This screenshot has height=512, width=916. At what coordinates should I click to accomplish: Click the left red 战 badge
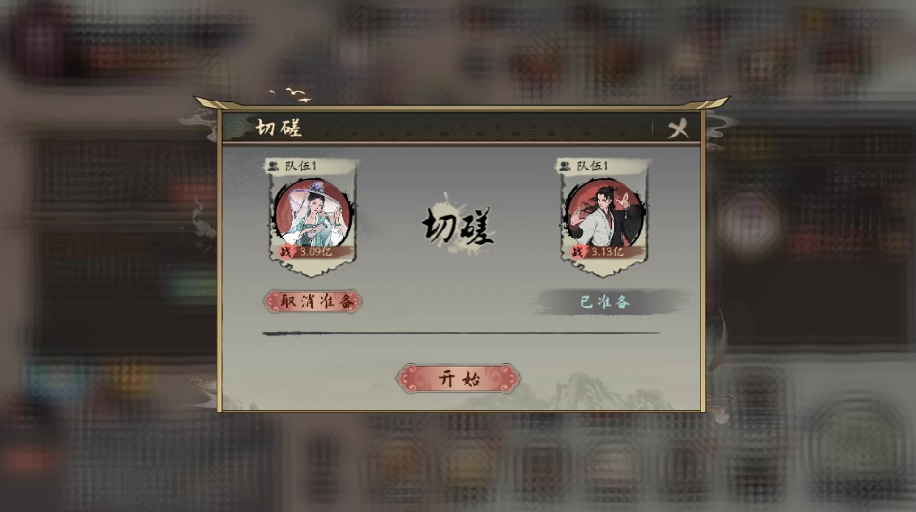coord(285,252)
